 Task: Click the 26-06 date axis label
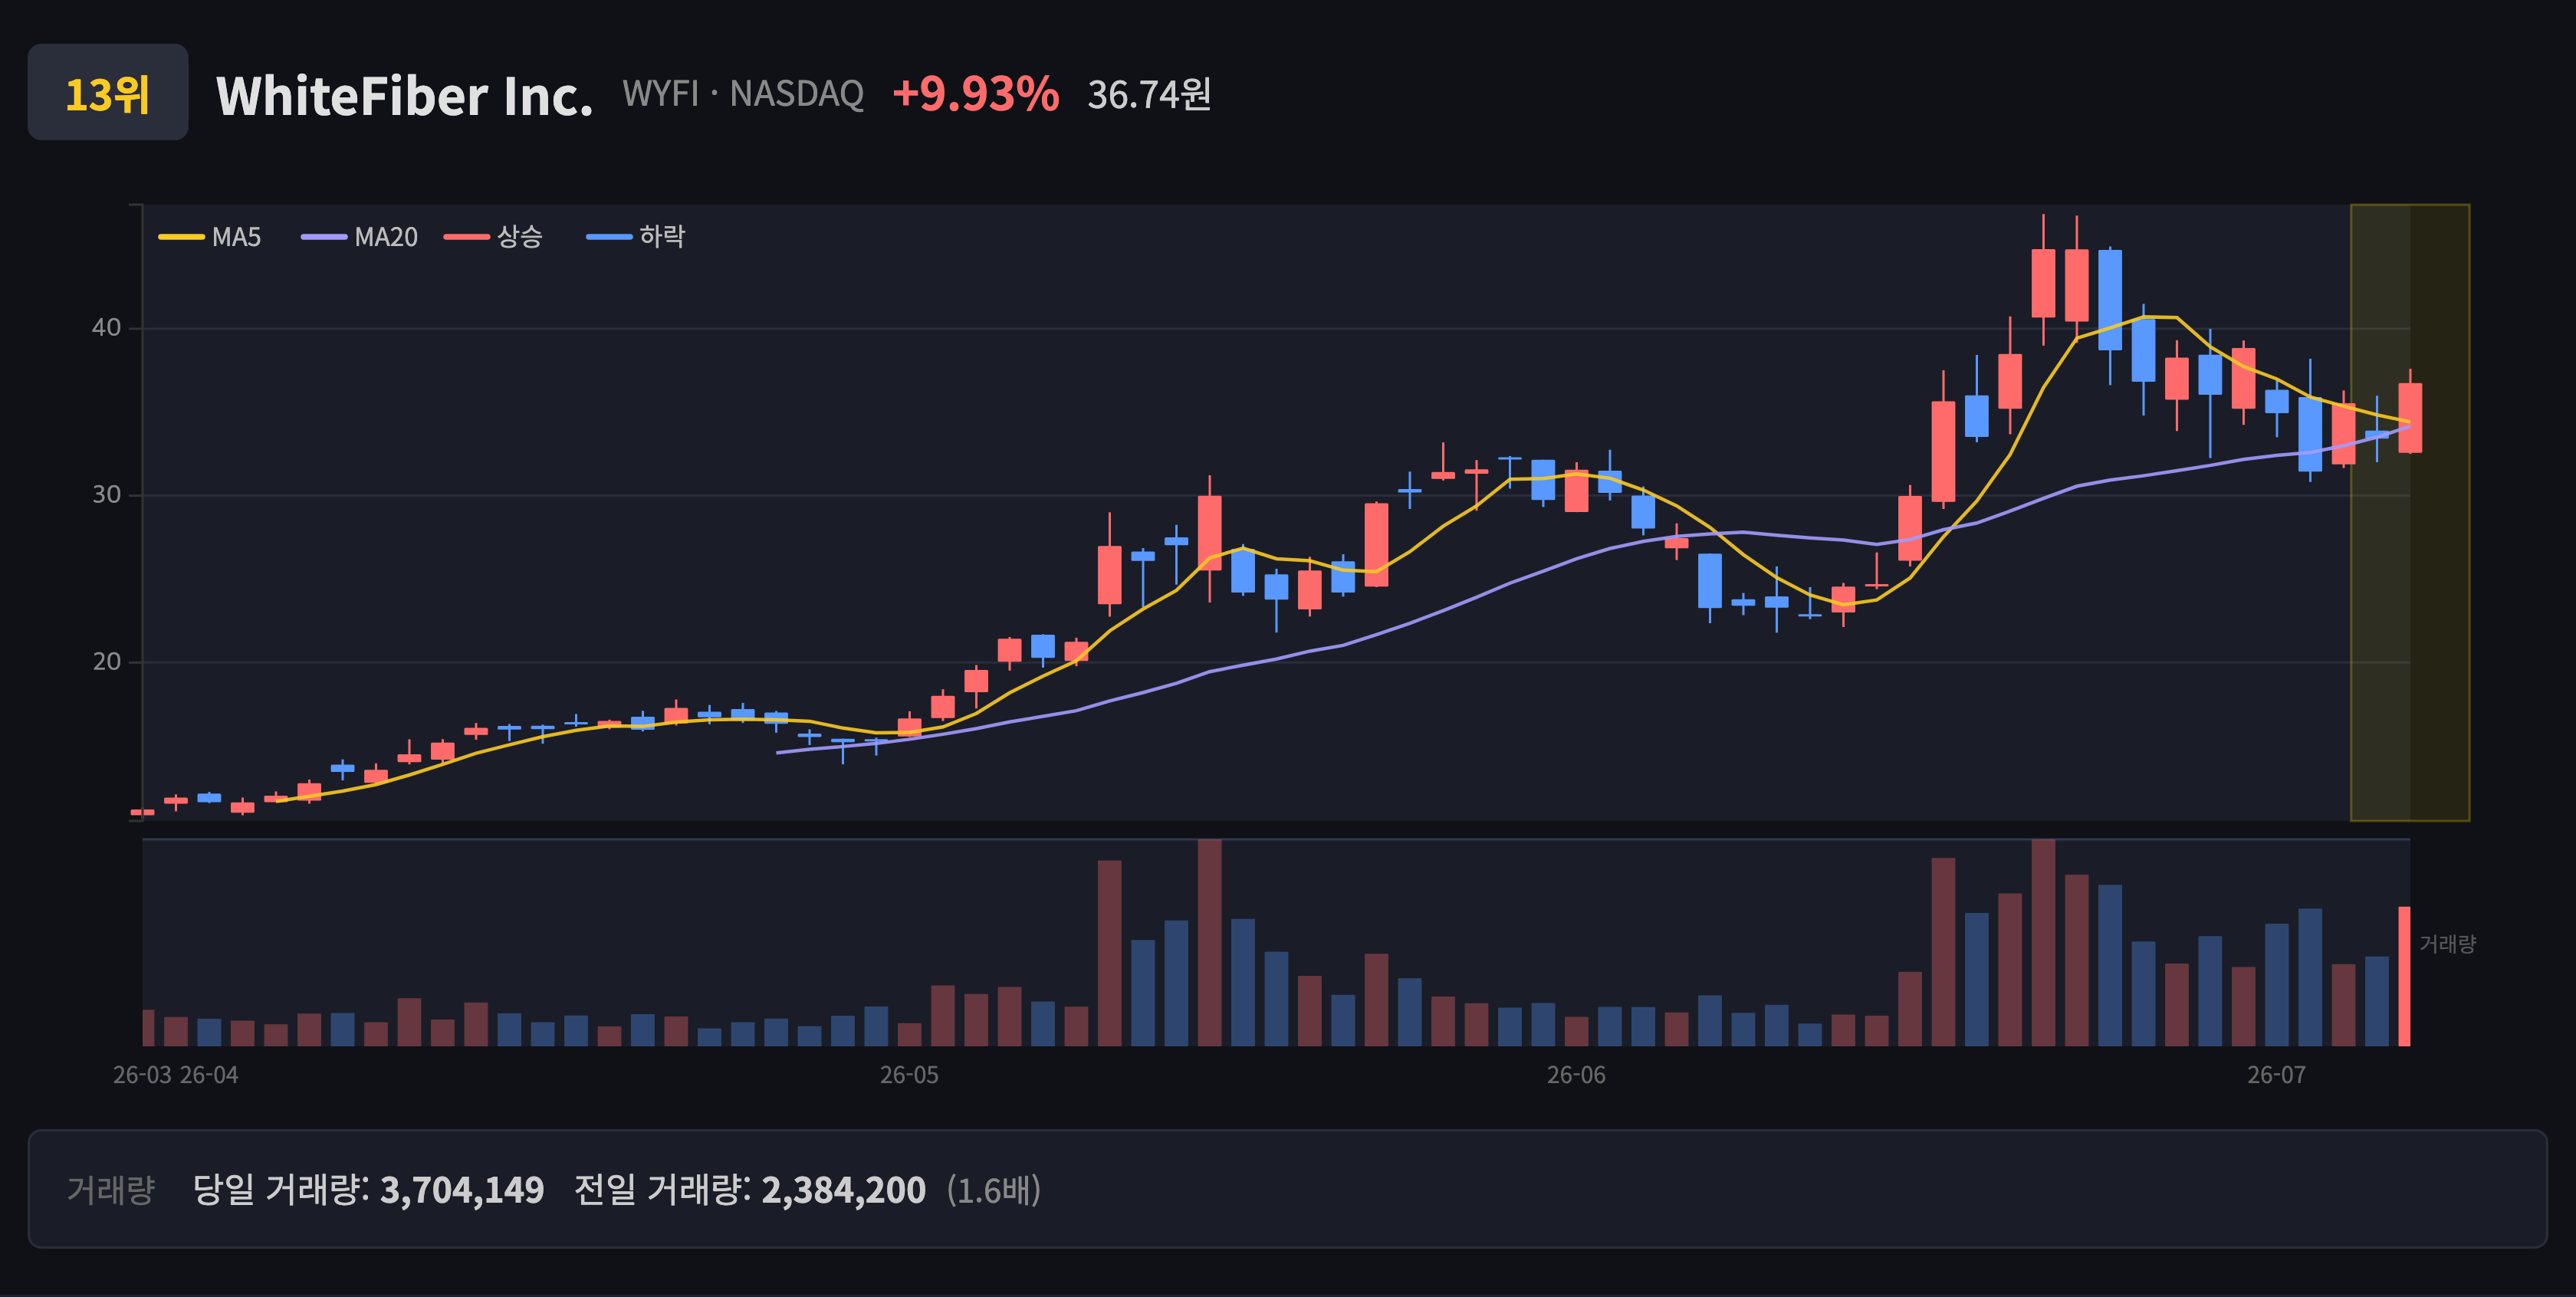click(x=1576, y=1075)
